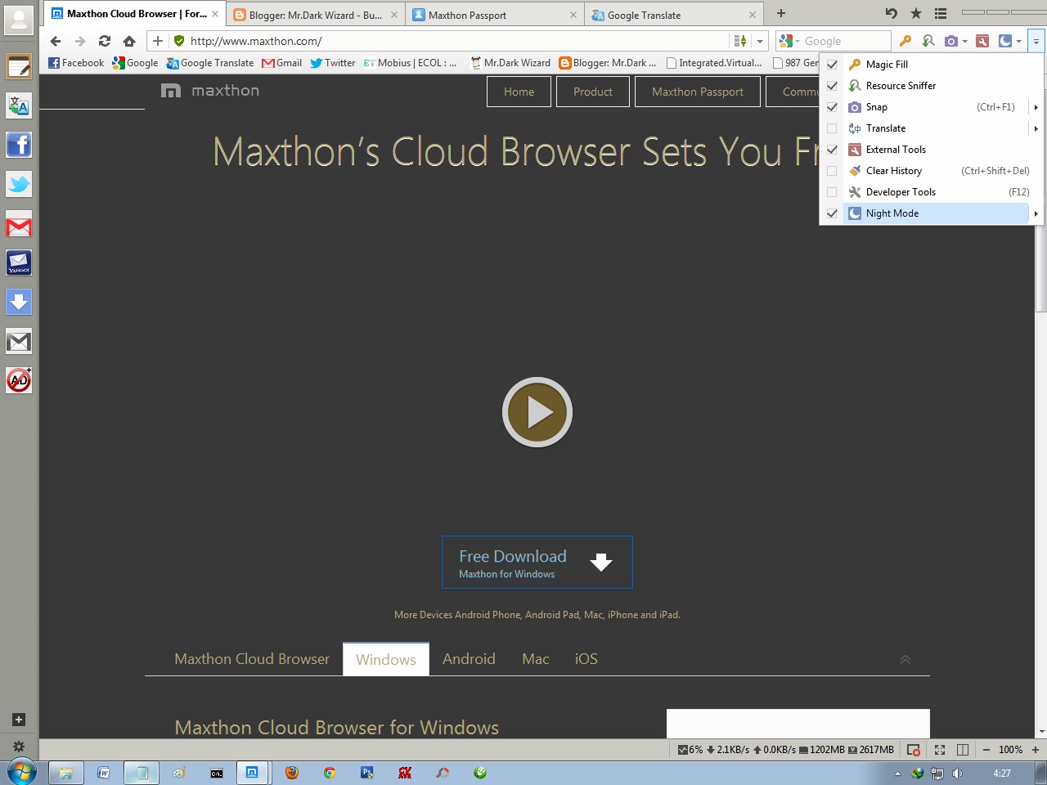Open the Night Mode toolbar dropdown arrow
The image size is (1047, 785).
pos(1018,41)
